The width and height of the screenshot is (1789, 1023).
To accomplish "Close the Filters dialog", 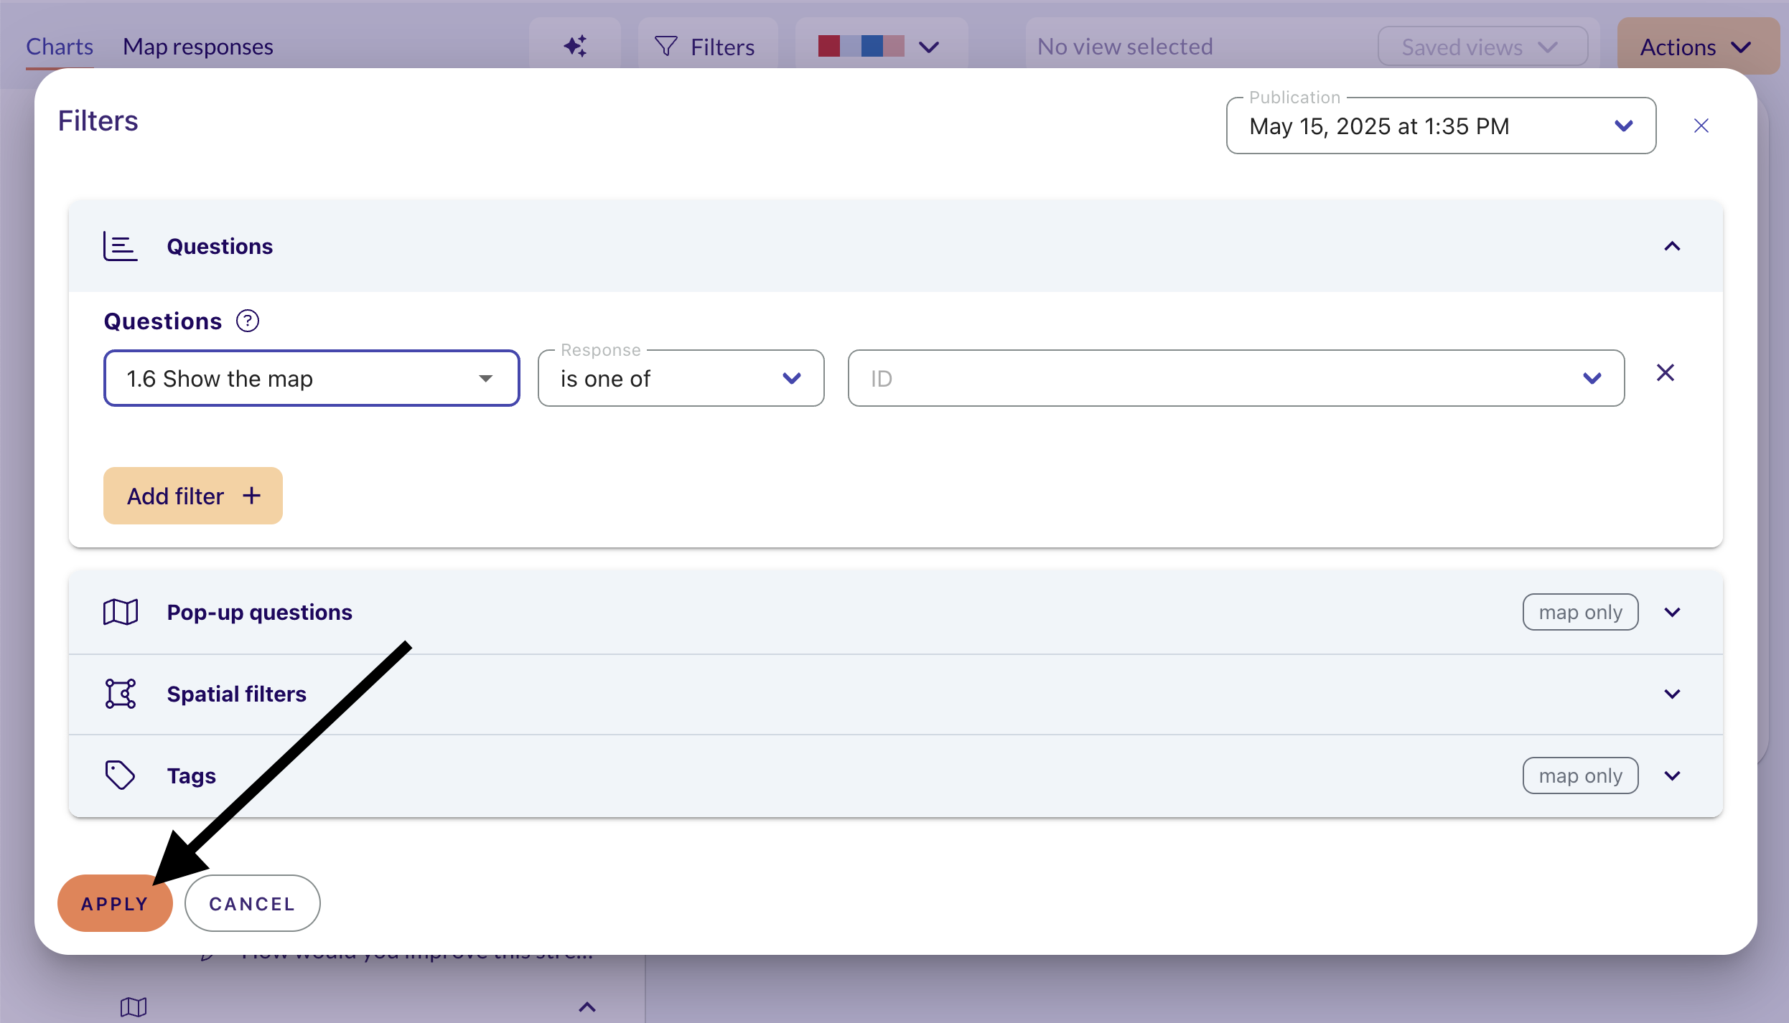I will (x=1701, y=126).
